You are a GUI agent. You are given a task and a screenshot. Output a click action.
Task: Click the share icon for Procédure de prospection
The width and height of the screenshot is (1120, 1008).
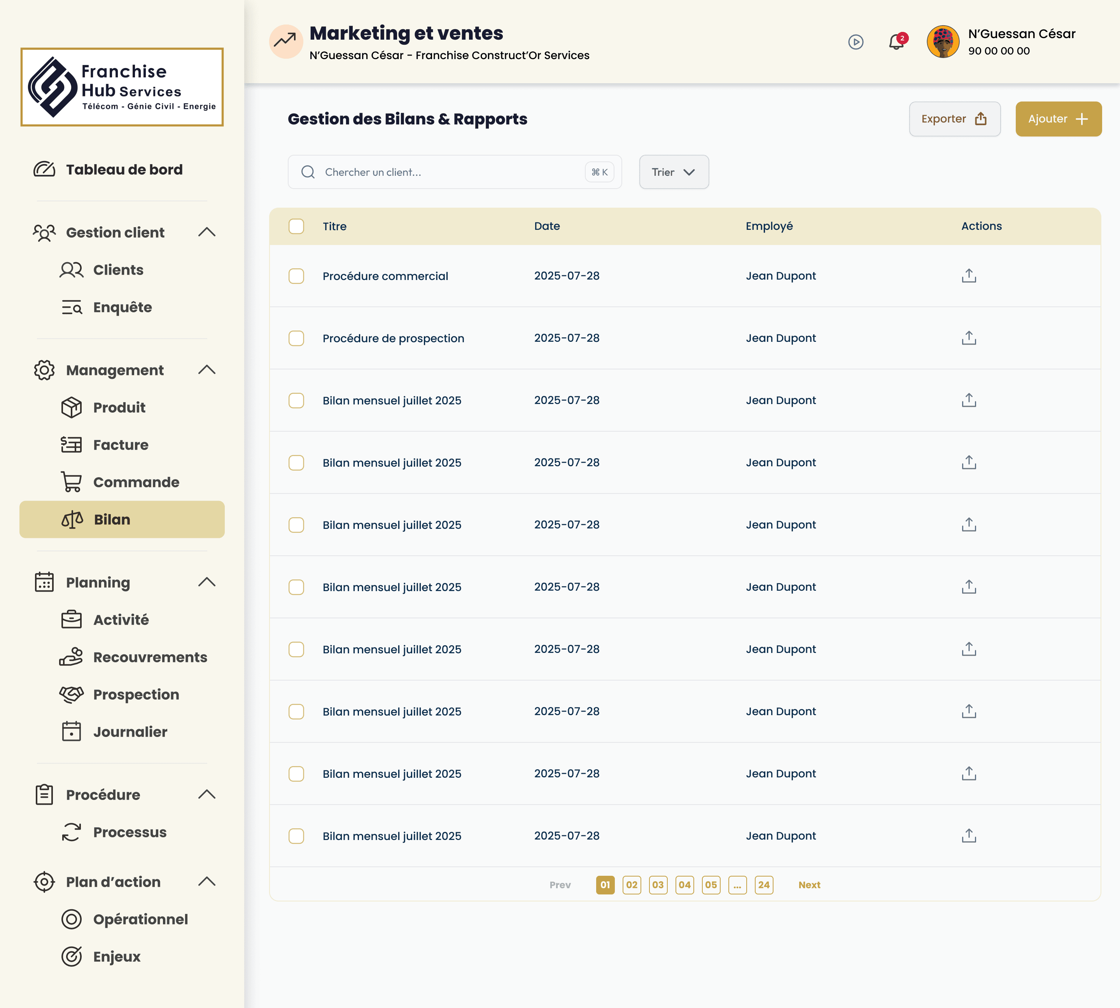point(969,338)
